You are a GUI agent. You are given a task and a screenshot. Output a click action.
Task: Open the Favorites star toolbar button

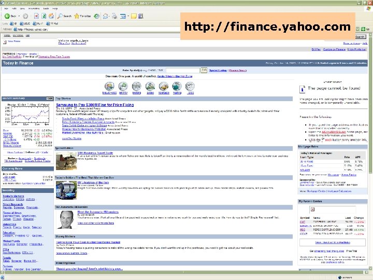[x=82, y=16]
